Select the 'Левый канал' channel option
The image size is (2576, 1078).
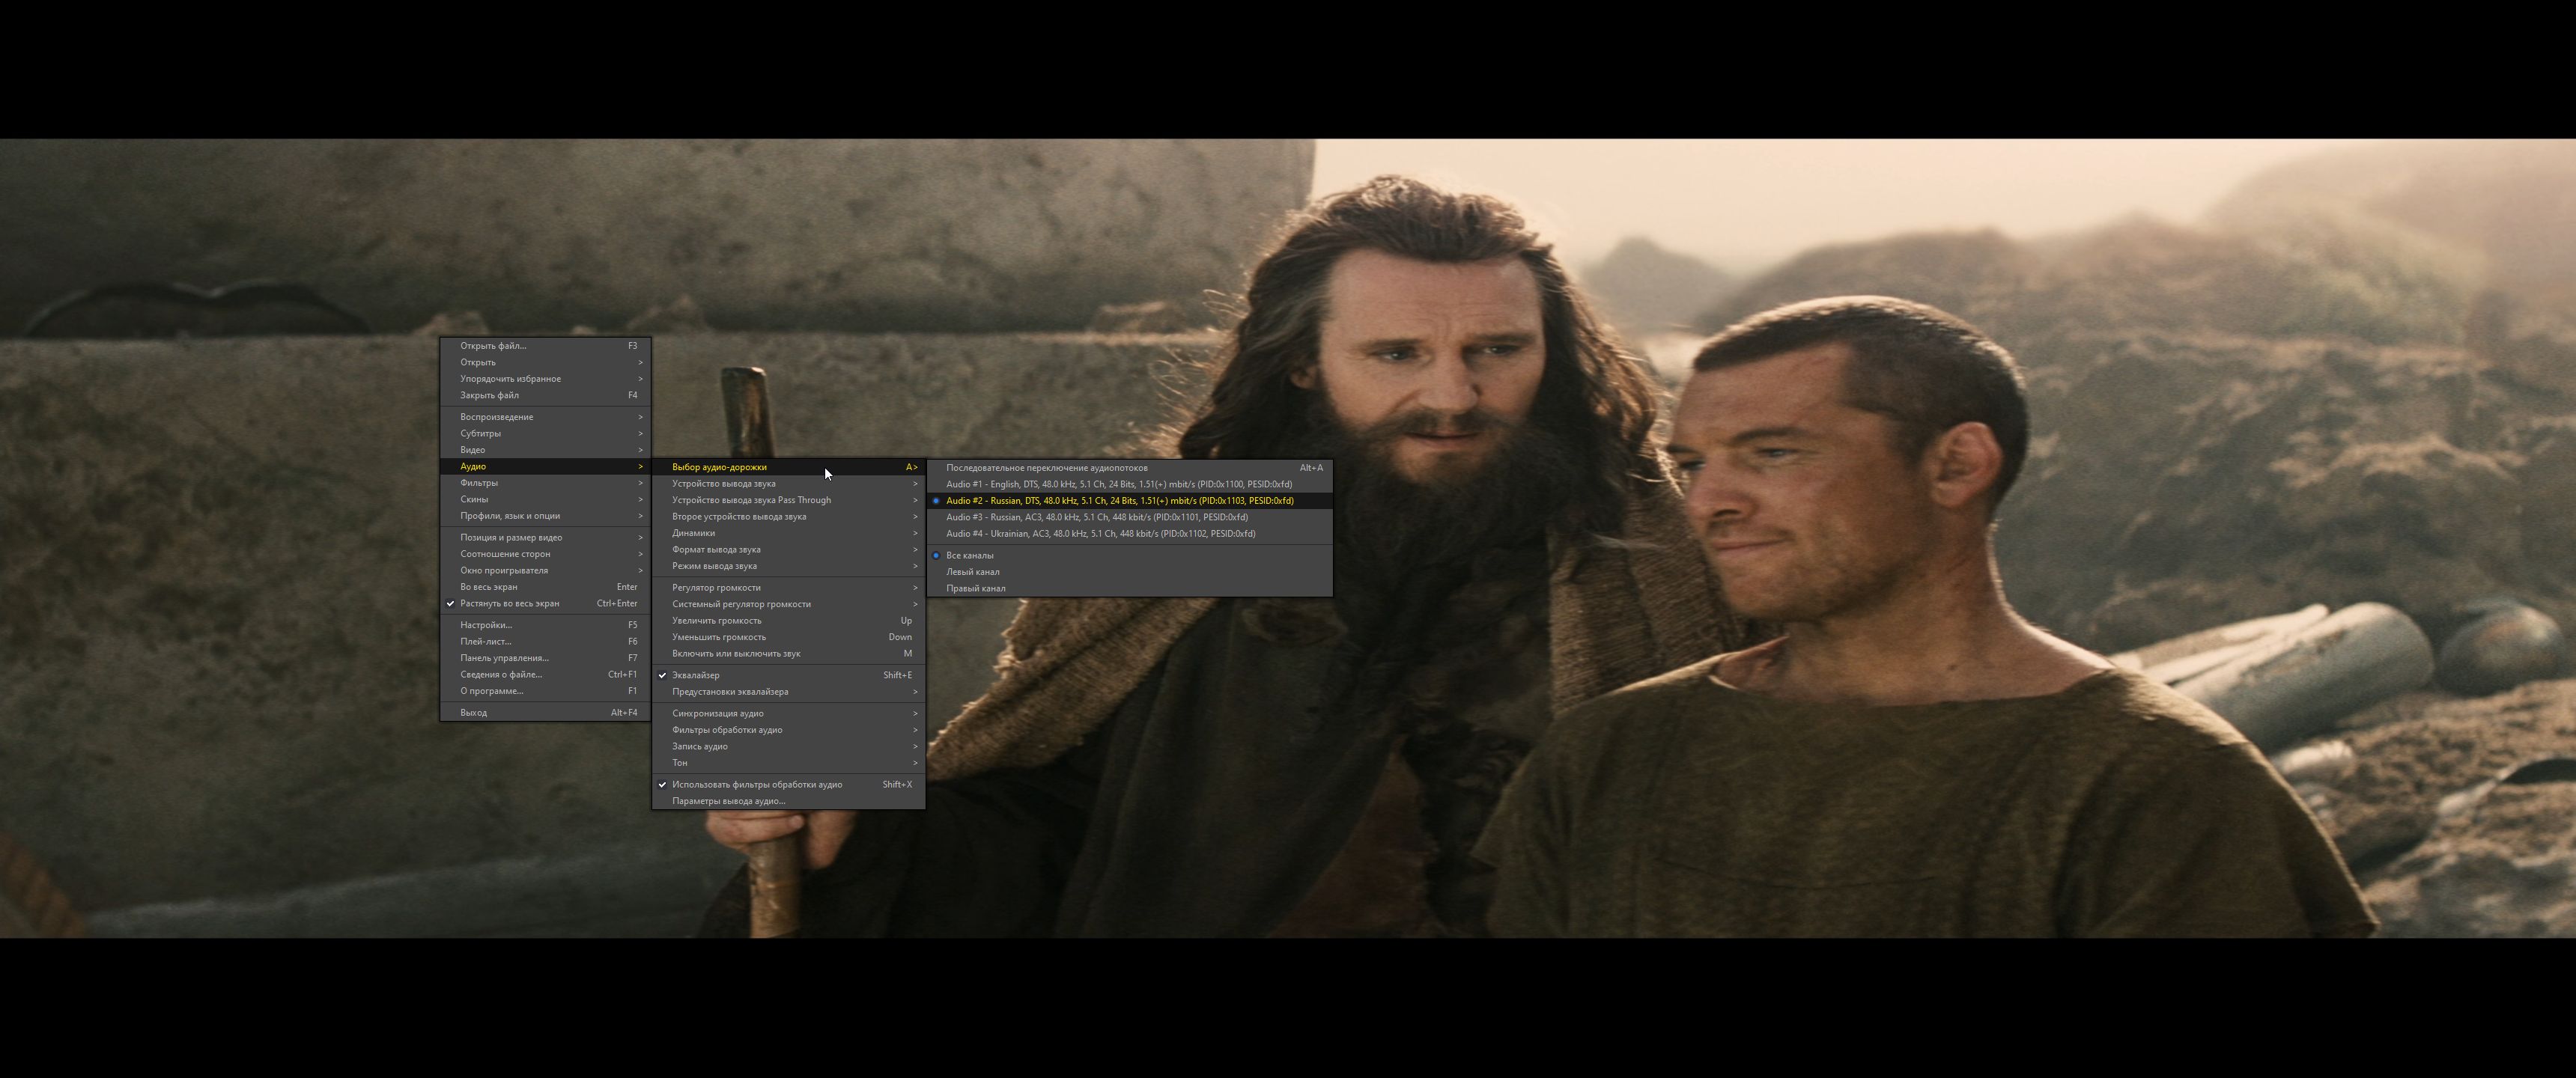[972, 572]
